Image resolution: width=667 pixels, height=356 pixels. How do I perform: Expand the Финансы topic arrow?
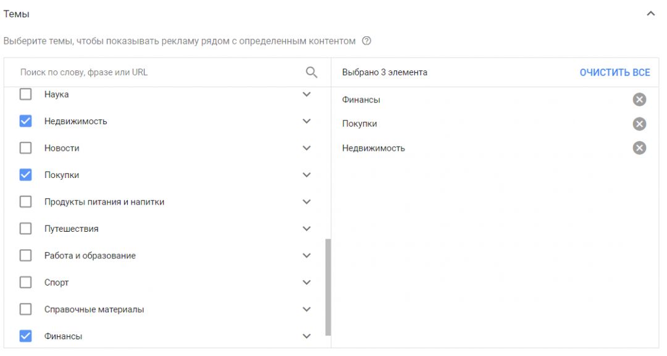point(306,336)
